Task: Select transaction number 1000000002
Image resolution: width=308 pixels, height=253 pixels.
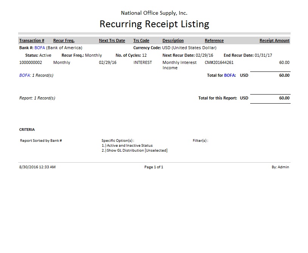Action: pos(31,62)
